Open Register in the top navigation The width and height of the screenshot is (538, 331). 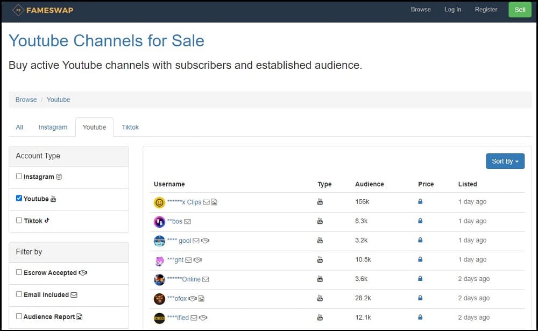pos(486,10)
